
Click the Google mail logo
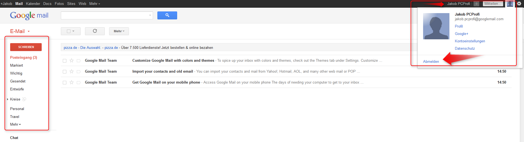coord(29,16)
